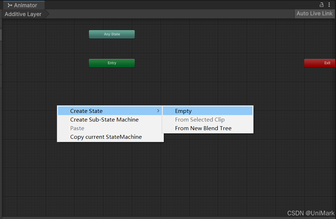Switch to the Animator tab

point(24,5)
